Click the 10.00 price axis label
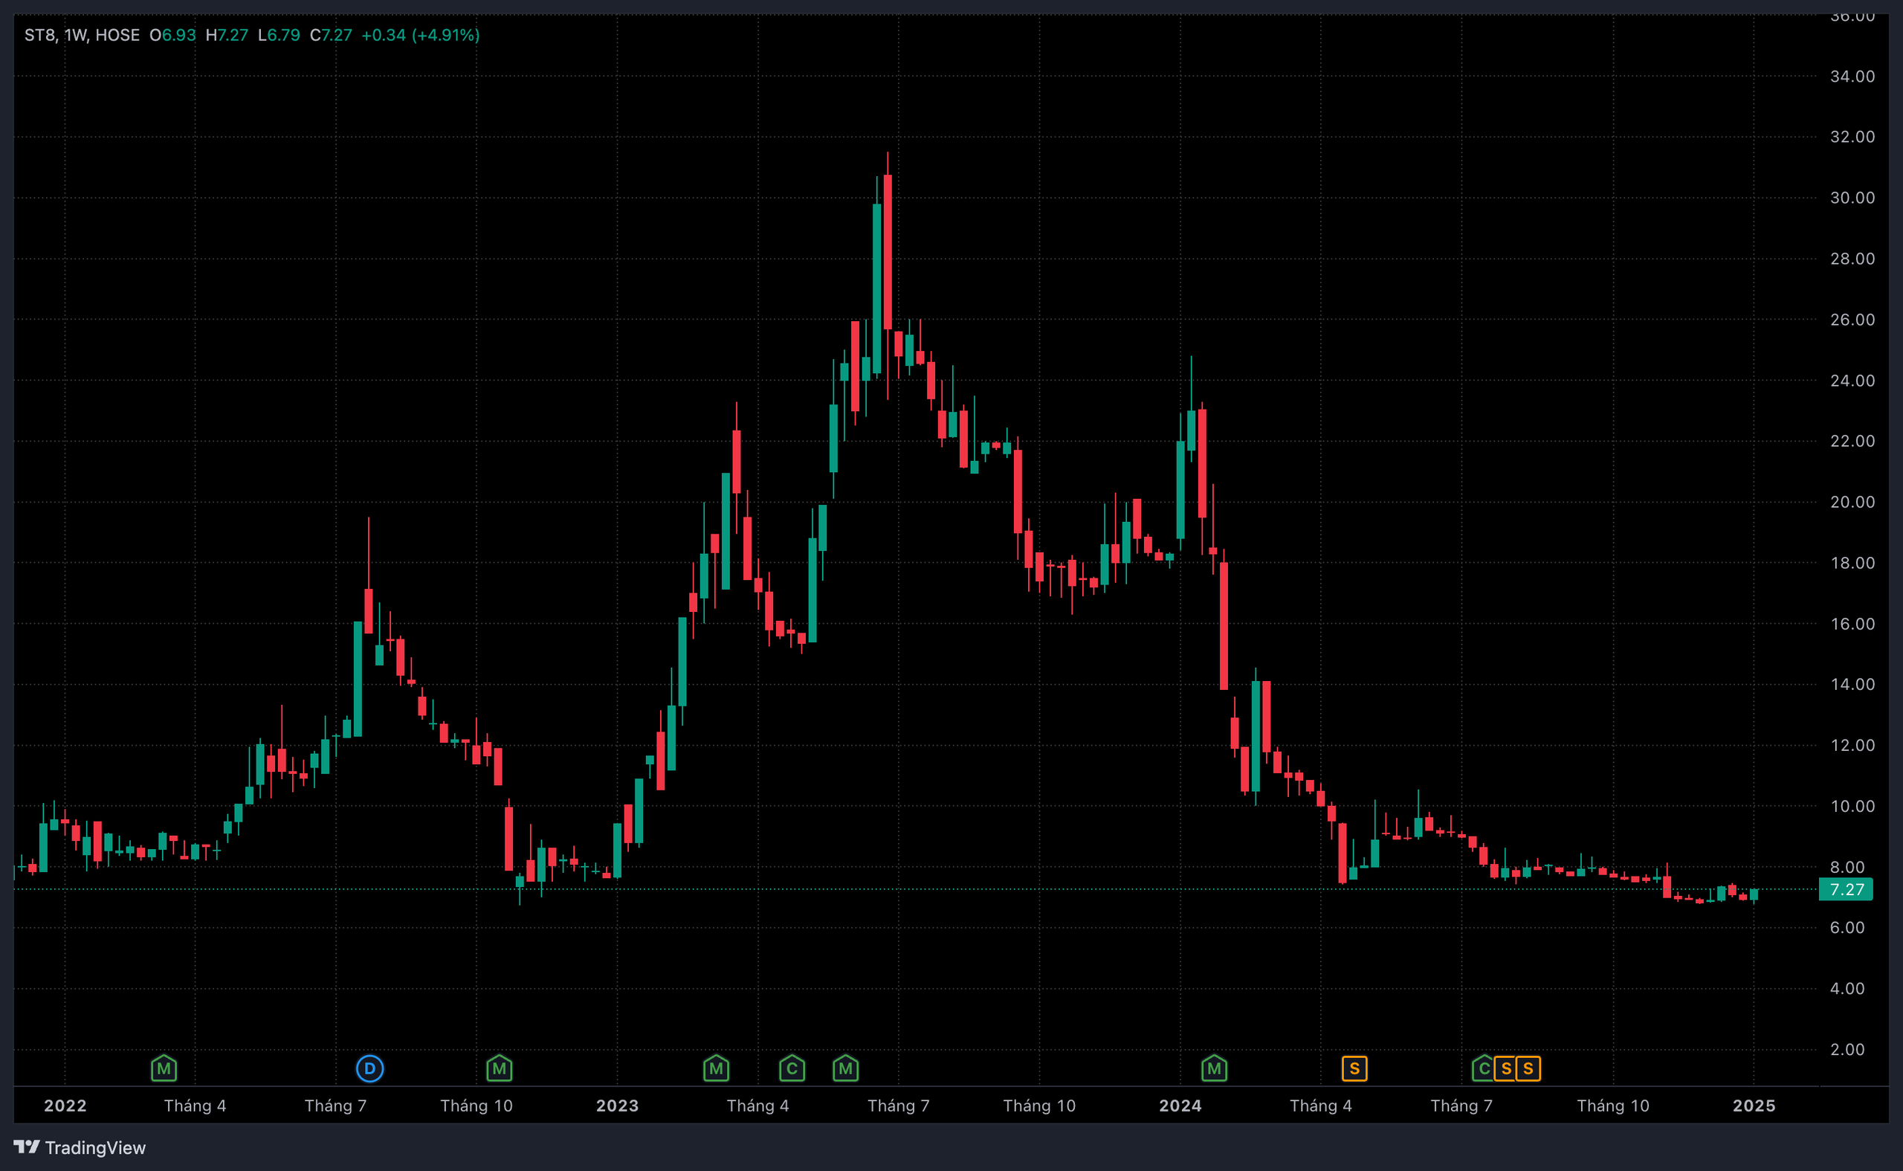This screenshot has height=1171, width=1903. [1852, 806]
